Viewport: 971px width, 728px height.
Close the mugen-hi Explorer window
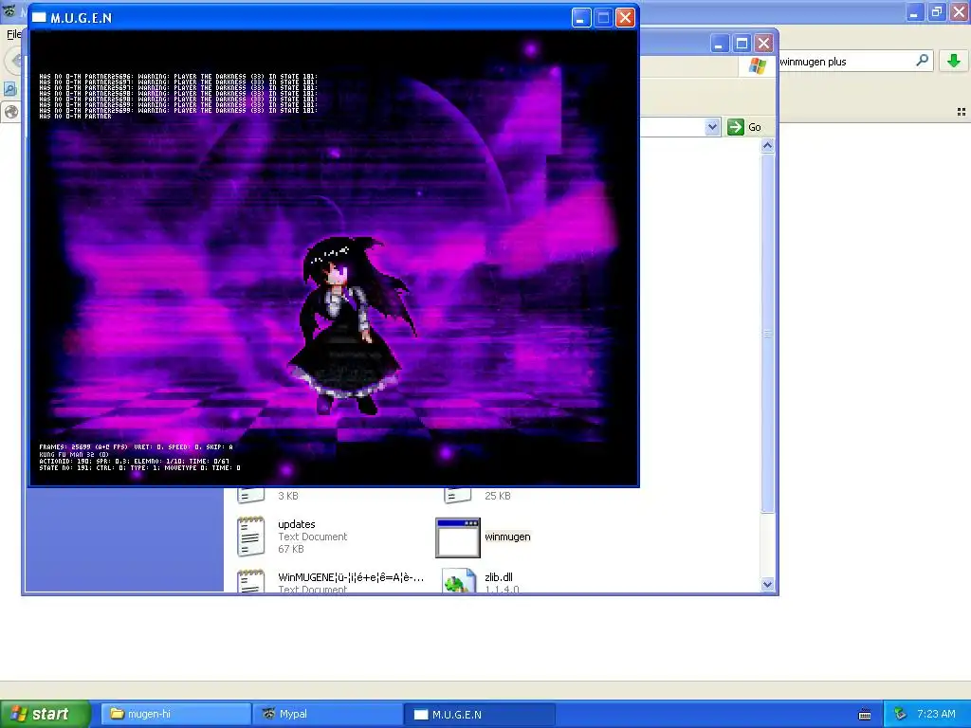point(763,44)
